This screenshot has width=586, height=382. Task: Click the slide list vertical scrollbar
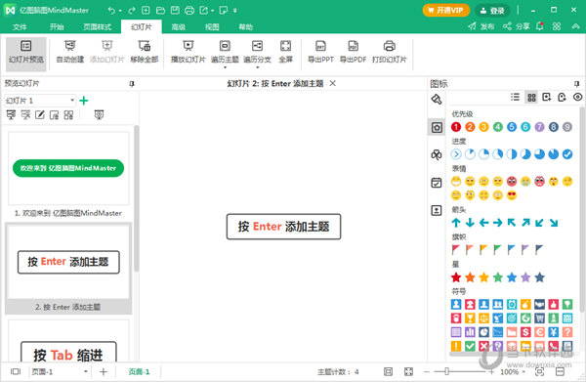click(x=137, y=198)
